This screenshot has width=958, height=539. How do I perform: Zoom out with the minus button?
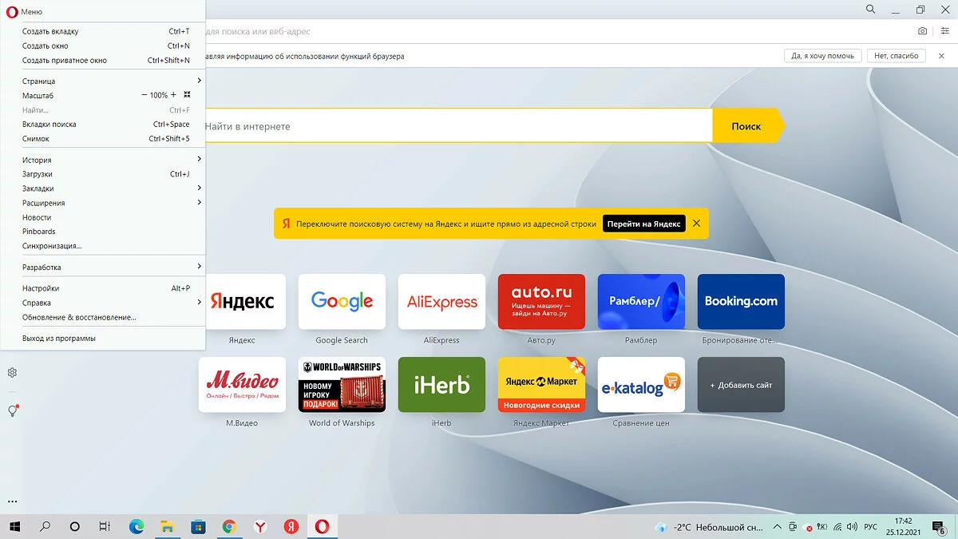pos(144,95)
